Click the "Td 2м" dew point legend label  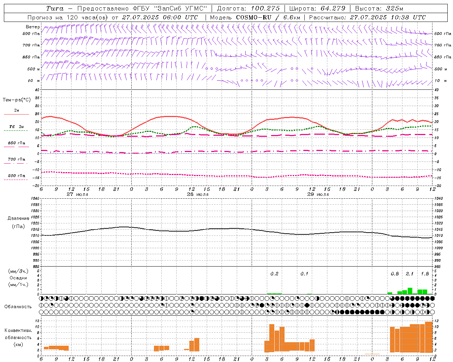17,127
